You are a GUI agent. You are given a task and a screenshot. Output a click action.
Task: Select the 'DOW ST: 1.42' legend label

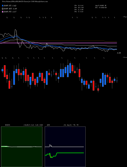10,6
